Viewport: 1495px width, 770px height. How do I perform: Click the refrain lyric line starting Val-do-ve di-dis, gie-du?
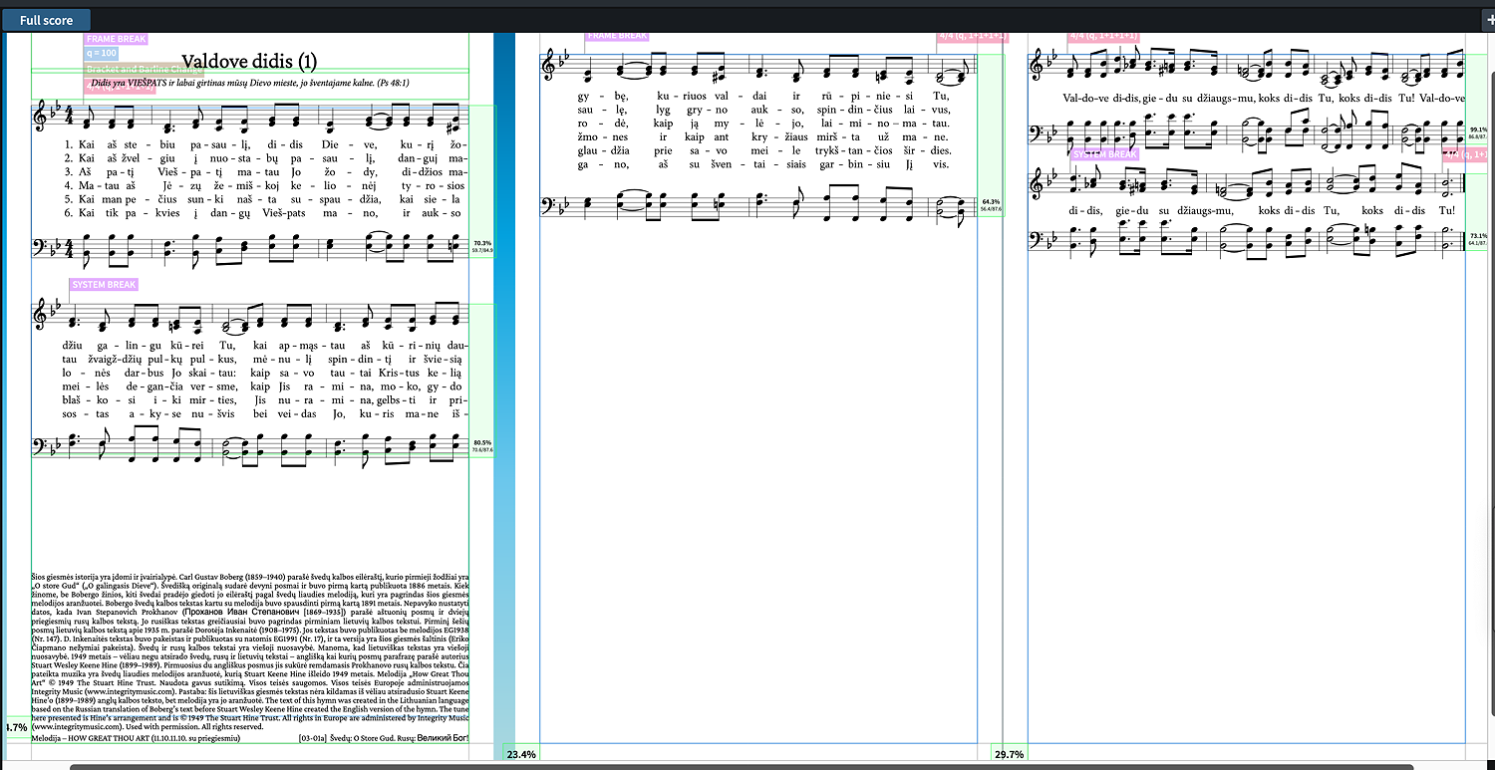[x=1264, y=98]
